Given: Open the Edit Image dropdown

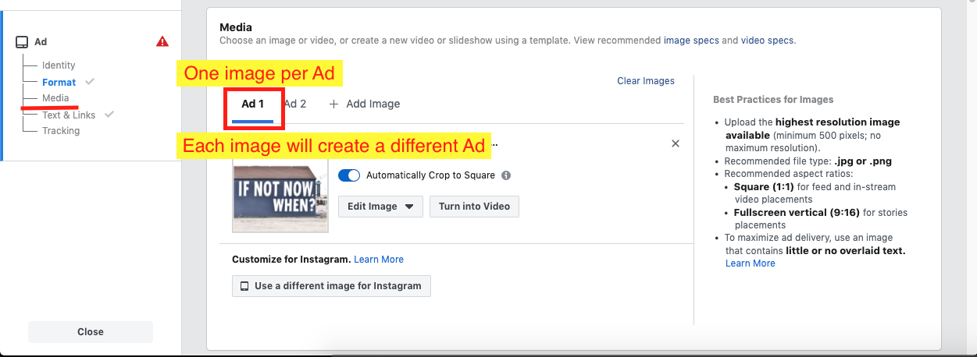Looking at the screenshot, I should (380, 207).
